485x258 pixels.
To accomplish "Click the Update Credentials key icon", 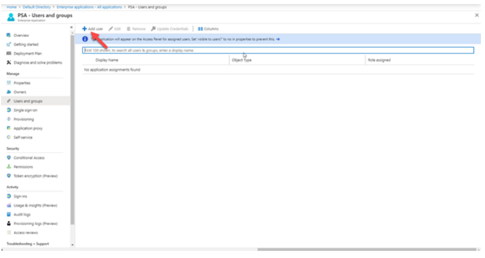I will click(153, 28).
